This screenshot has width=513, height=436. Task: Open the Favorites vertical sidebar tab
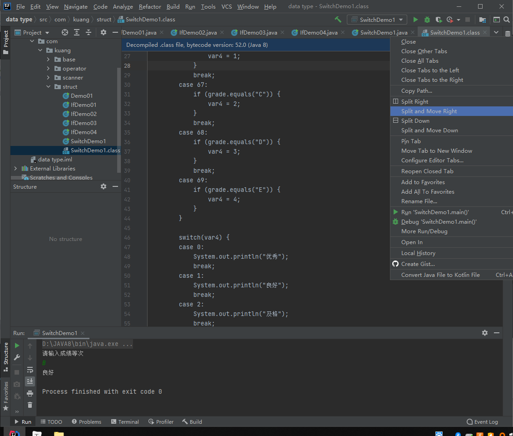[5, 396]
